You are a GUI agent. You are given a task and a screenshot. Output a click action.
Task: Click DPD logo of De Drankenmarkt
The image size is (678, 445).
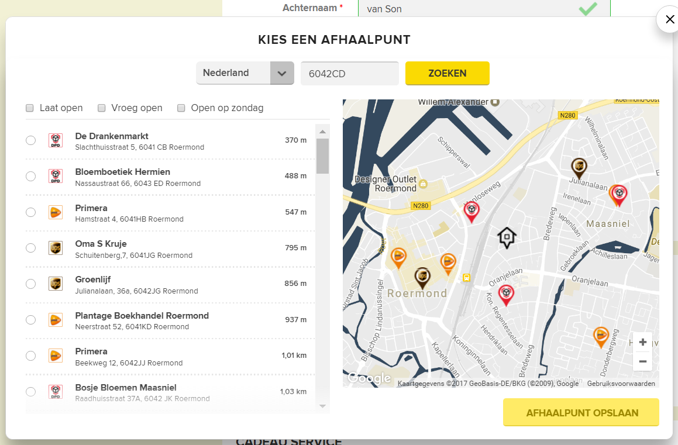[x=56, y=140]
